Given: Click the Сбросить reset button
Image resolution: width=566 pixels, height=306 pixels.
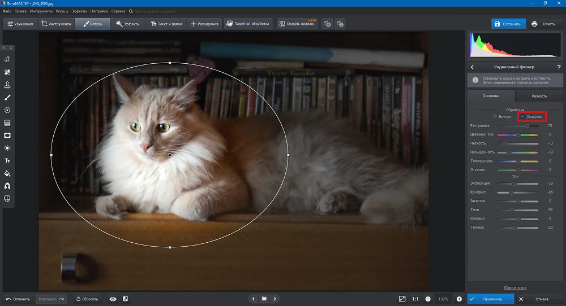Looking at the screenshot, I should pos(87,299).
